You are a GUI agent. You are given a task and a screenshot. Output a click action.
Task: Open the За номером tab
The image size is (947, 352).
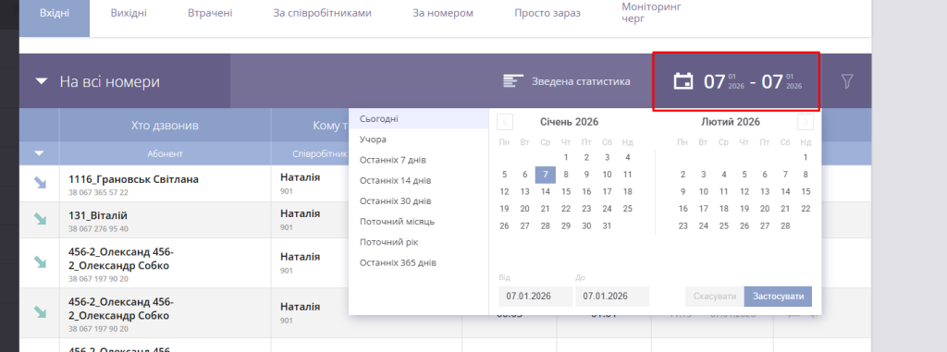tap(443, 13)
